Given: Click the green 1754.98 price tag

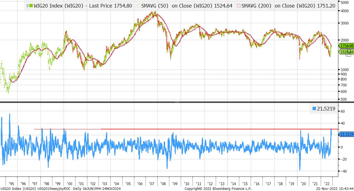Looking at the screenshot, I should 346,46.
